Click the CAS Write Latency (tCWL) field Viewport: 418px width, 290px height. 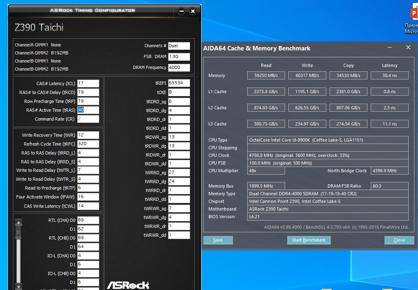point(88,206)
